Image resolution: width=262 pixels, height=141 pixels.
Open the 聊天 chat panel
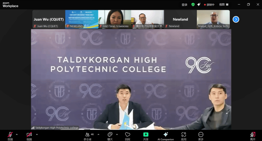click(110, 135)
